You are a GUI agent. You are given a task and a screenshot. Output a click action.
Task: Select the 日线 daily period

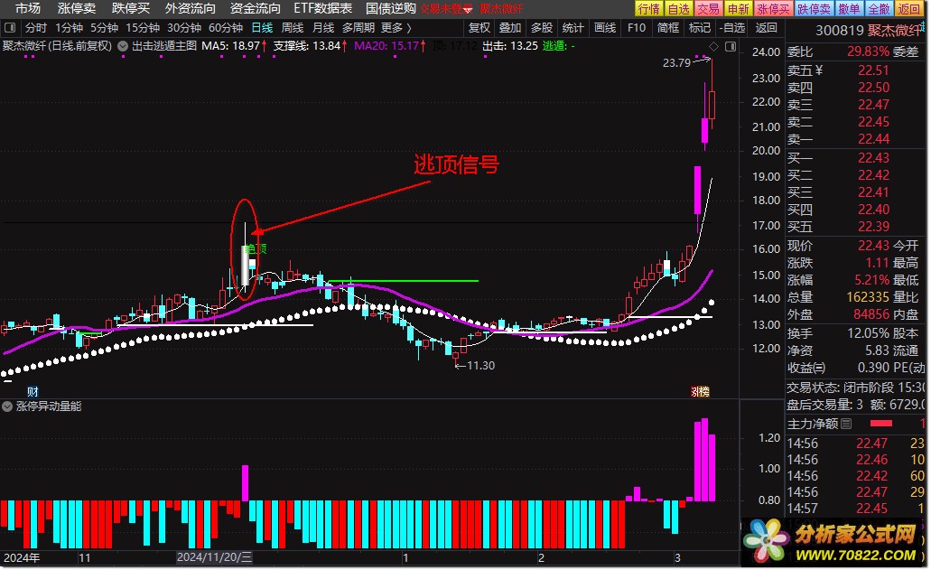[x=262, y=28]
